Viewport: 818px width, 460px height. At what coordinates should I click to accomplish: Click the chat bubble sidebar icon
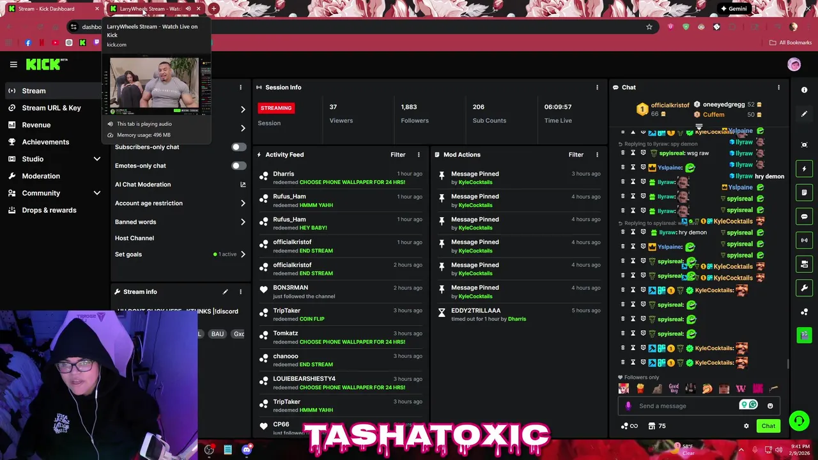[x=805, y=217]
